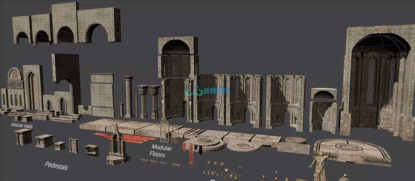Select the tallest wall arch in top-left group
The width and height of the screenshot is (415, 181).
coord(65,23)
